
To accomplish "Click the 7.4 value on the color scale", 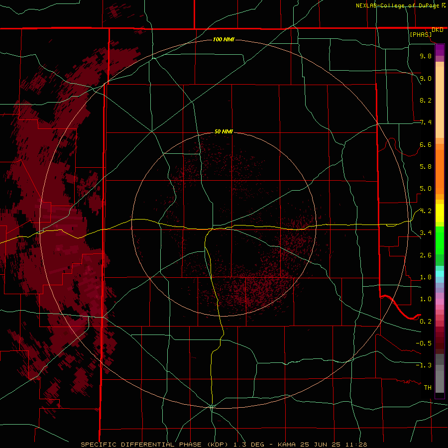I will click(x=426, y=122).
